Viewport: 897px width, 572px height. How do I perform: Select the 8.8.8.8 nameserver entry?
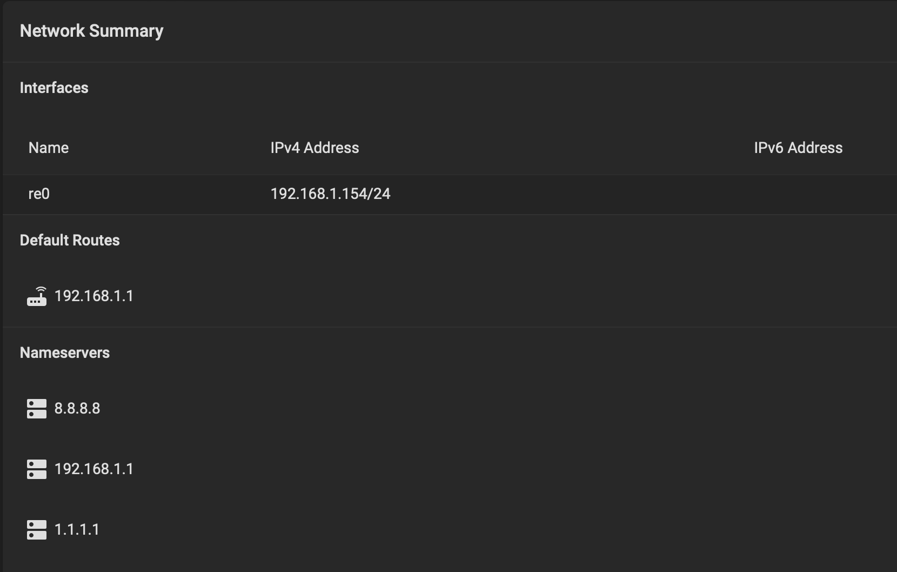click(77, 408)
